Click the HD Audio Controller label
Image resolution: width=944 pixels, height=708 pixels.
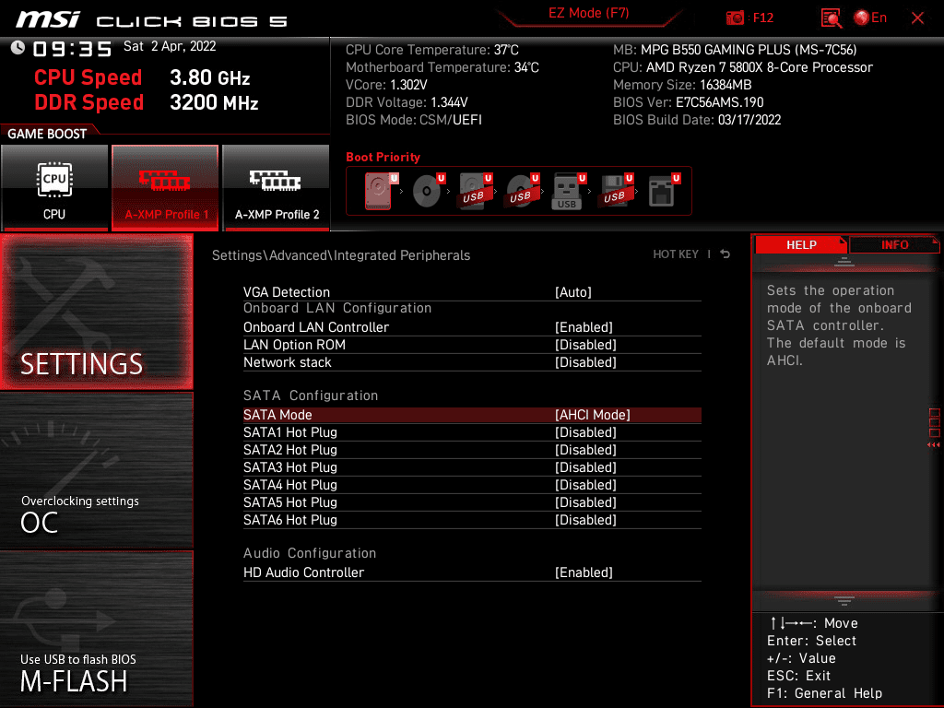point(303,572)
